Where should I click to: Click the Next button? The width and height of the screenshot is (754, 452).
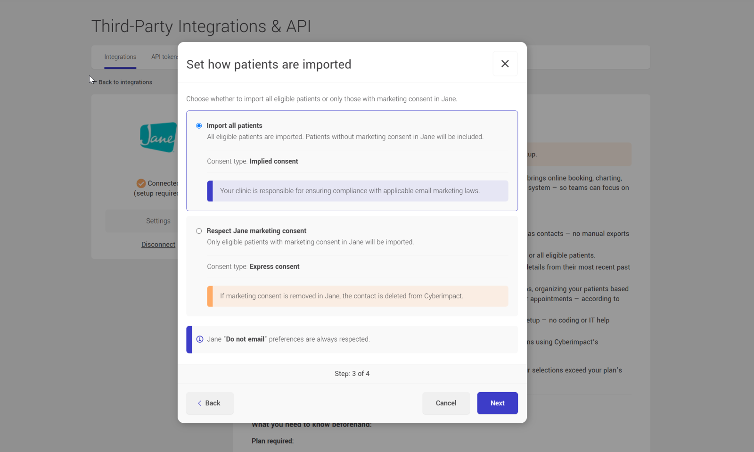point(497,403)
